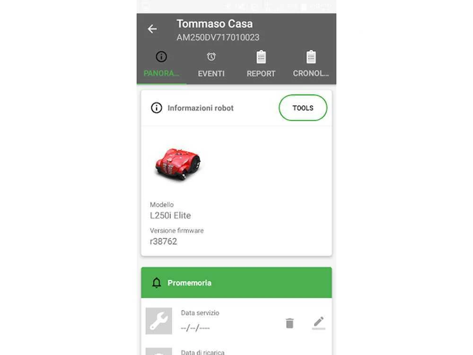Click the info icon beside Informazioni robot
The image size is (473, 355).
pos(156,108)
